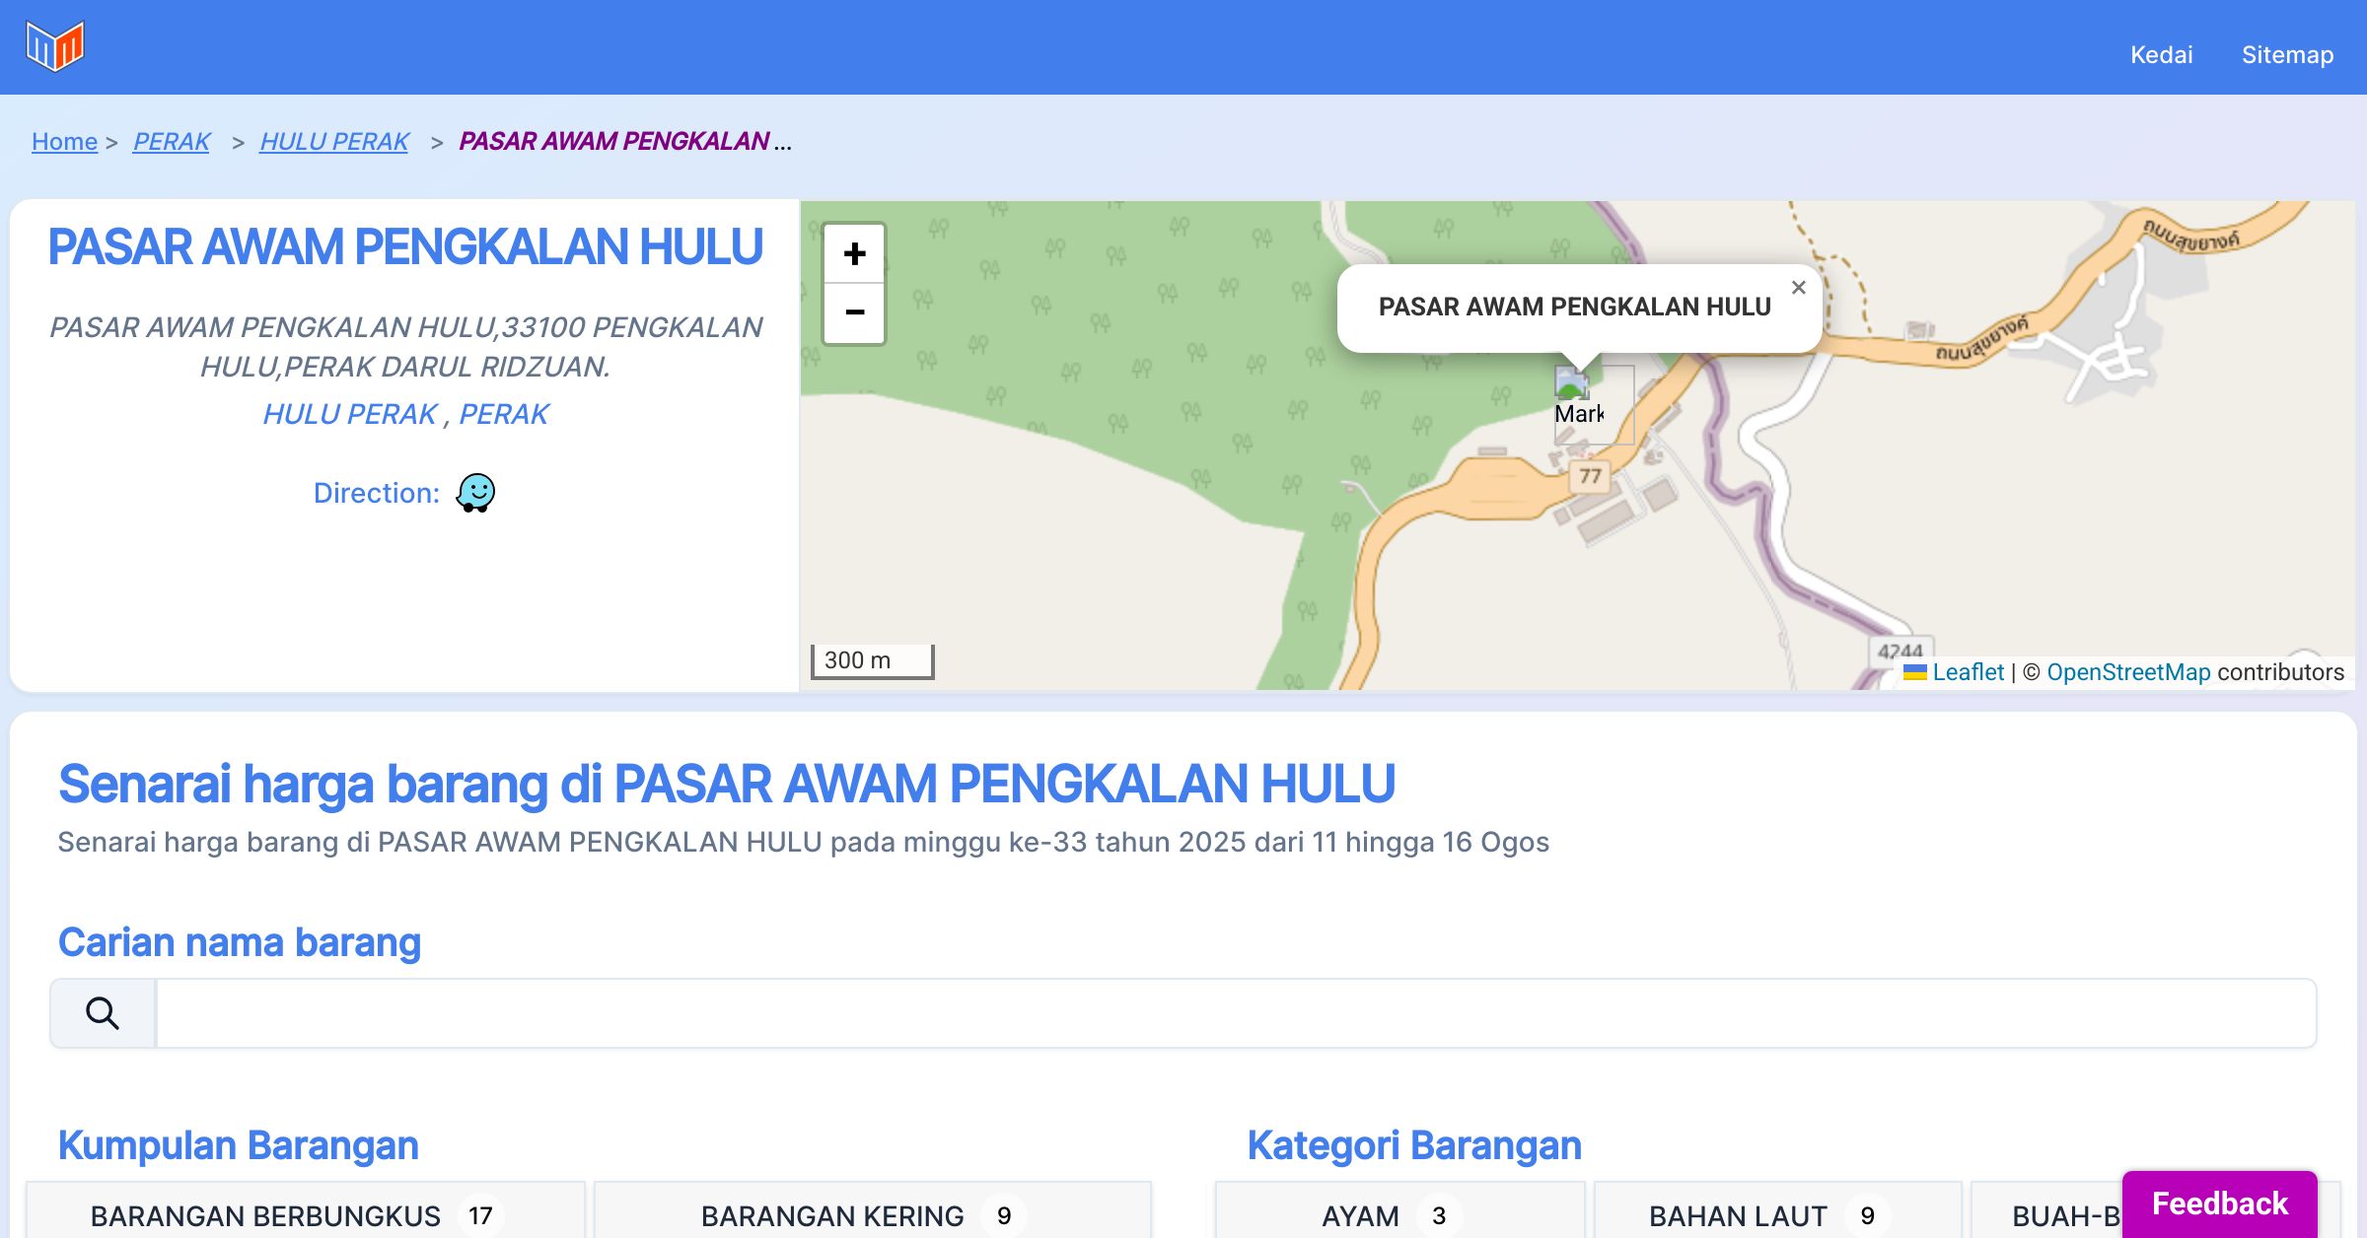This screenshot has width=2367, height=1238.
Task: Go to Home breadcrumb link
Action: point(64,142)
